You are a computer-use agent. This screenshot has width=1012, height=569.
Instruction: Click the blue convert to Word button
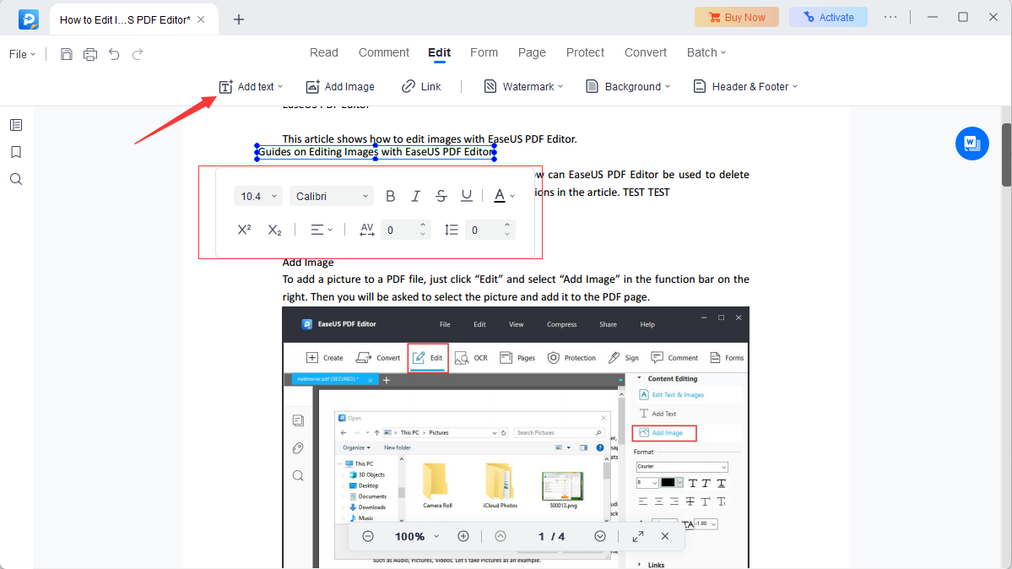[x=972, y=144]
